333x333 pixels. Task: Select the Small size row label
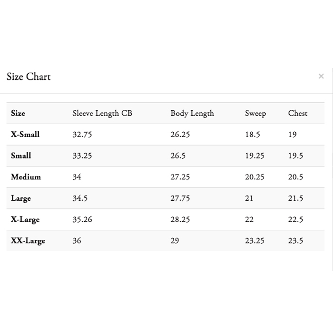21,156
